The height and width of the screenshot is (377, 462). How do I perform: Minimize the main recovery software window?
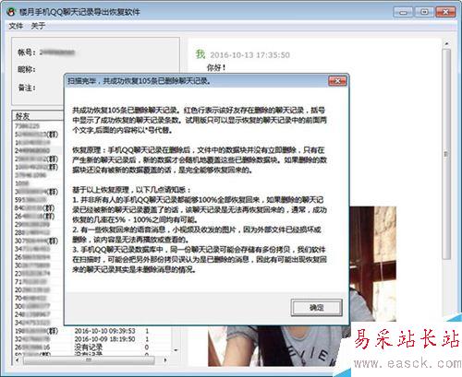click(x=403, y=12)
